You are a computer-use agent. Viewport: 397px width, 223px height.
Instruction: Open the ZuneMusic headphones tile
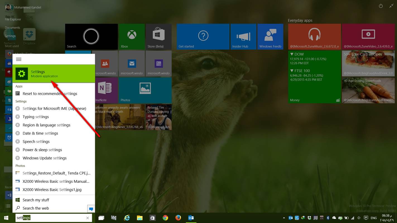pos(314,37)
